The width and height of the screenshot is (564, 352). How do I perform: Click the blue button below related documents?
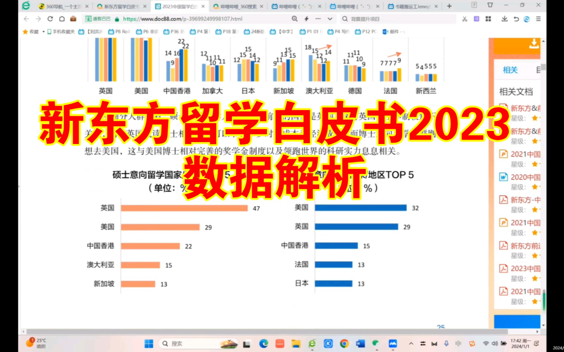tap(517, 321)
